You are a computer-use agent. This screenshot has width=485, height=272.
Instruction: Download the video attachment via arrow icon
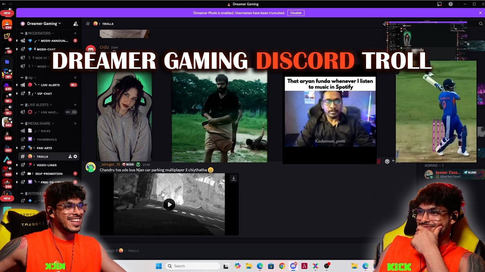tap(233, 178)
